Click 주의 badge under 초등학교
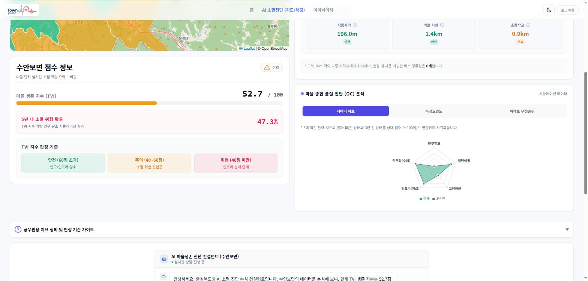Screen dimensions: 588x281 520,42
